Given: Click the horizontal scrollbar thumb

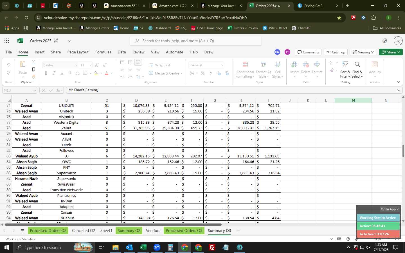Looking at the screenshot, I should [113, 224].
